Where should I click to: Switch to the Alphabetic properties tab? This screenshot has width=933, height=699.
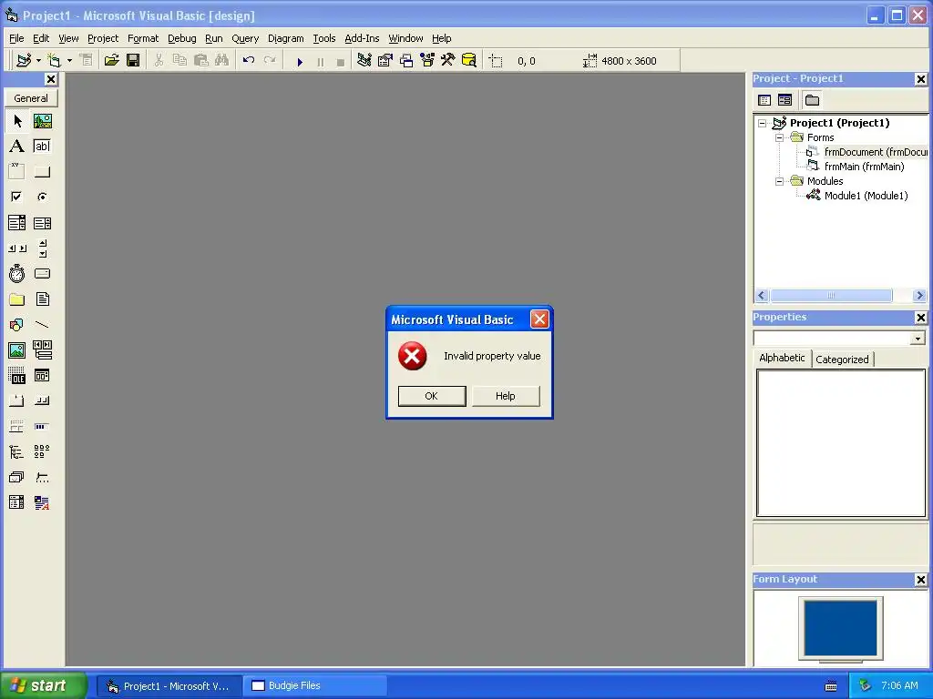coord(782,358)
